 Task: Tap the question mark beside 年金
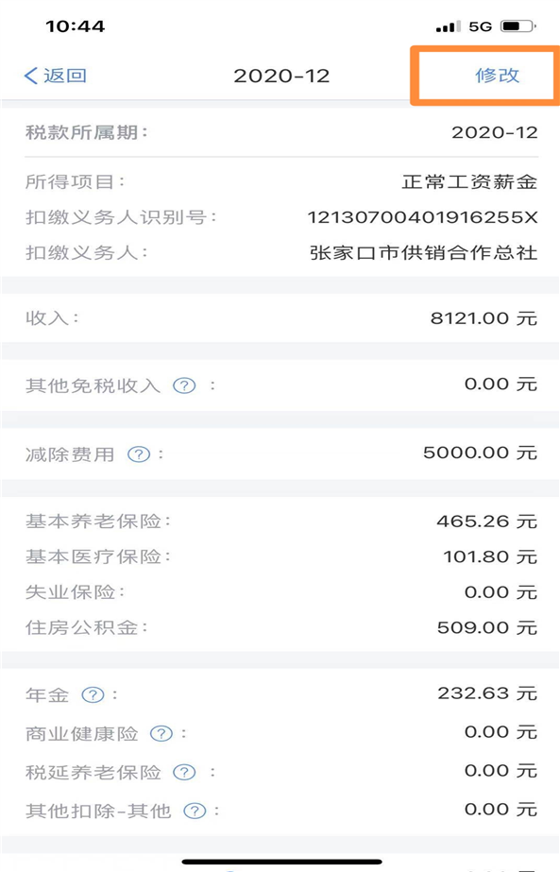coord(93,694)
